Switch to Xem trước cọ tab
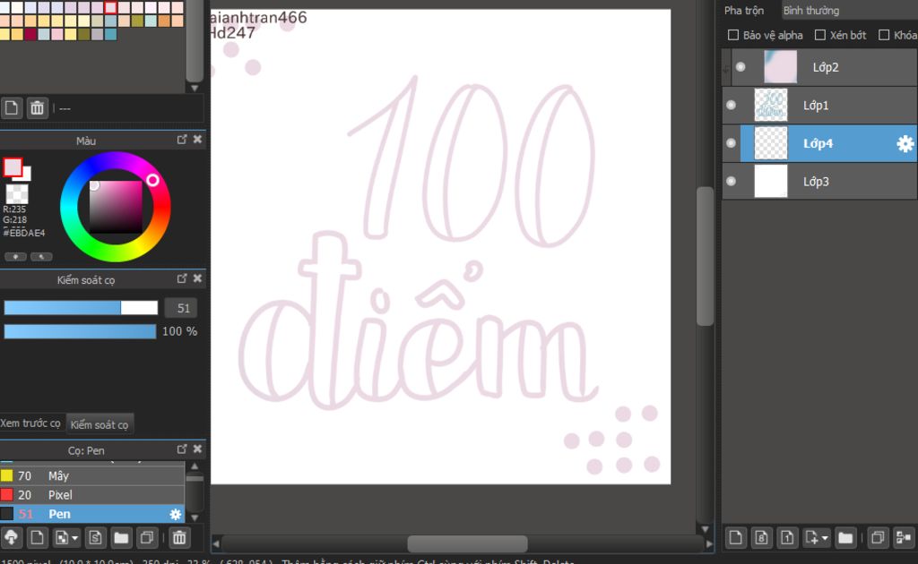Screen dimensions: 918x564 click(x=31, y=423)
